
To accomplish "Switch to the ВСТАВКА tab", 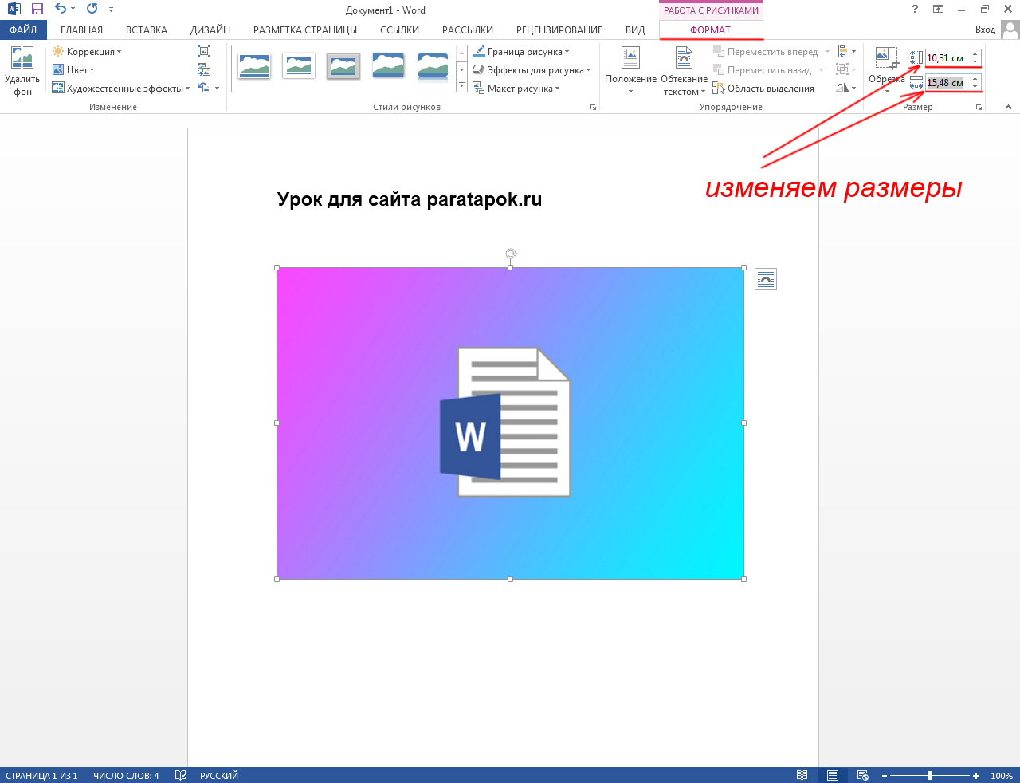I will point(147,30).
